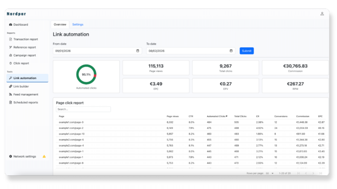Click the Feed management RSS icon
The width and height of the screenshot is (337, 189).
[11, 94]
